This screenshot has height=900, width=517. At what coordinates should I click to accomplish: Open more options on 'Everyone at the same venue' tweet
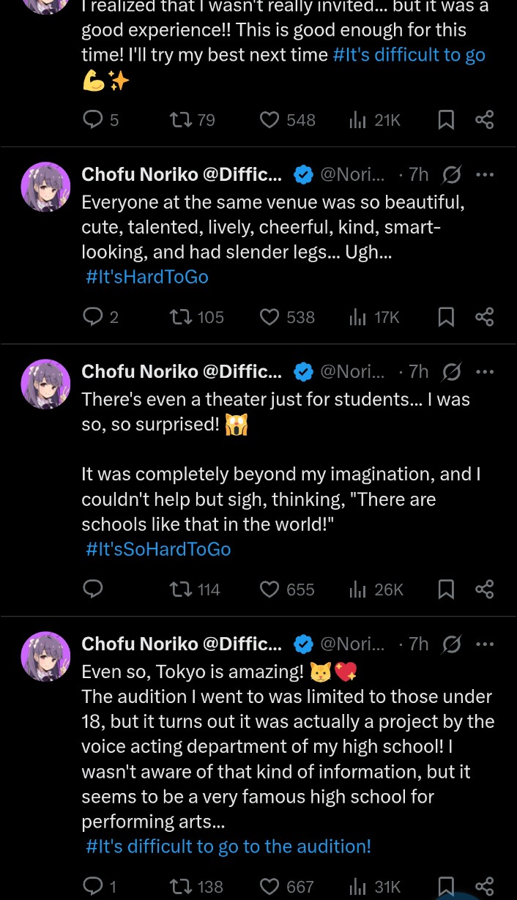[x=485, y=174]
